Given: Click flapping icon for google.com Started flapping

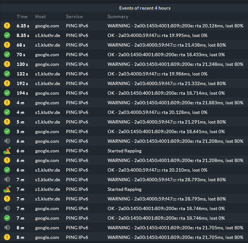Looking at the screenshot, I should (7, 151).
